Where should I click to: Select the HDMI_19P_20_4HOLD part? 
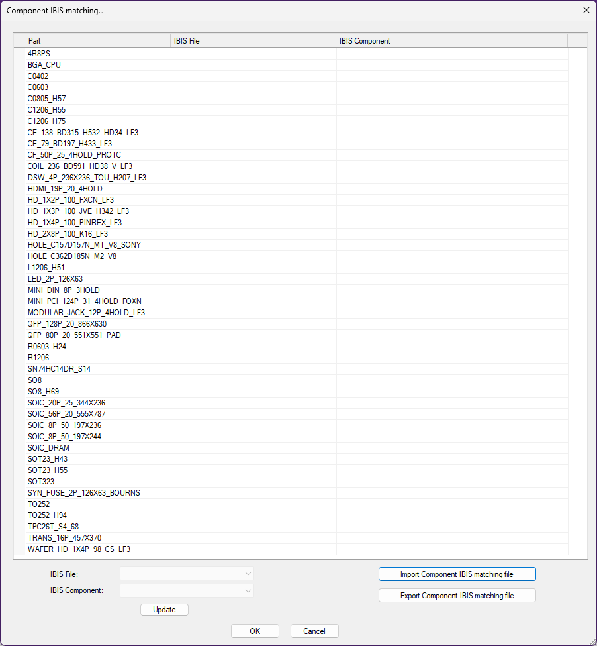[65, 189]
